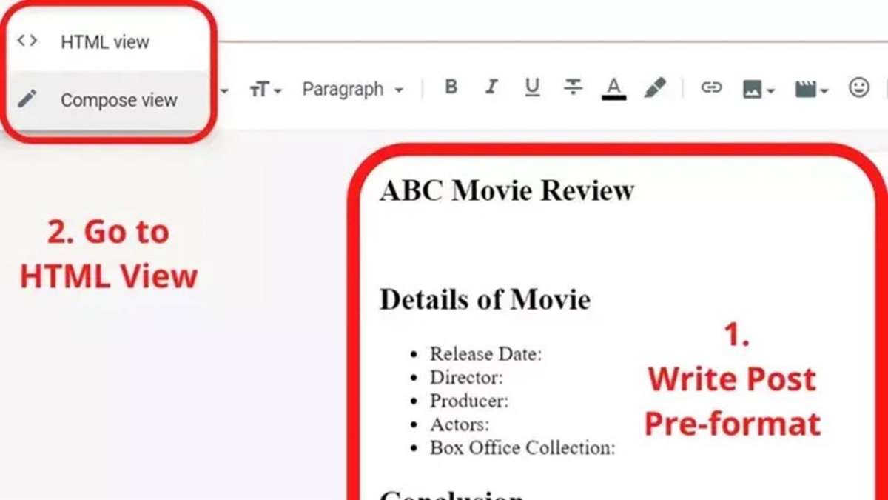Open the text color picker
Viewport: 888px width, 500px height.
[612, 87]
